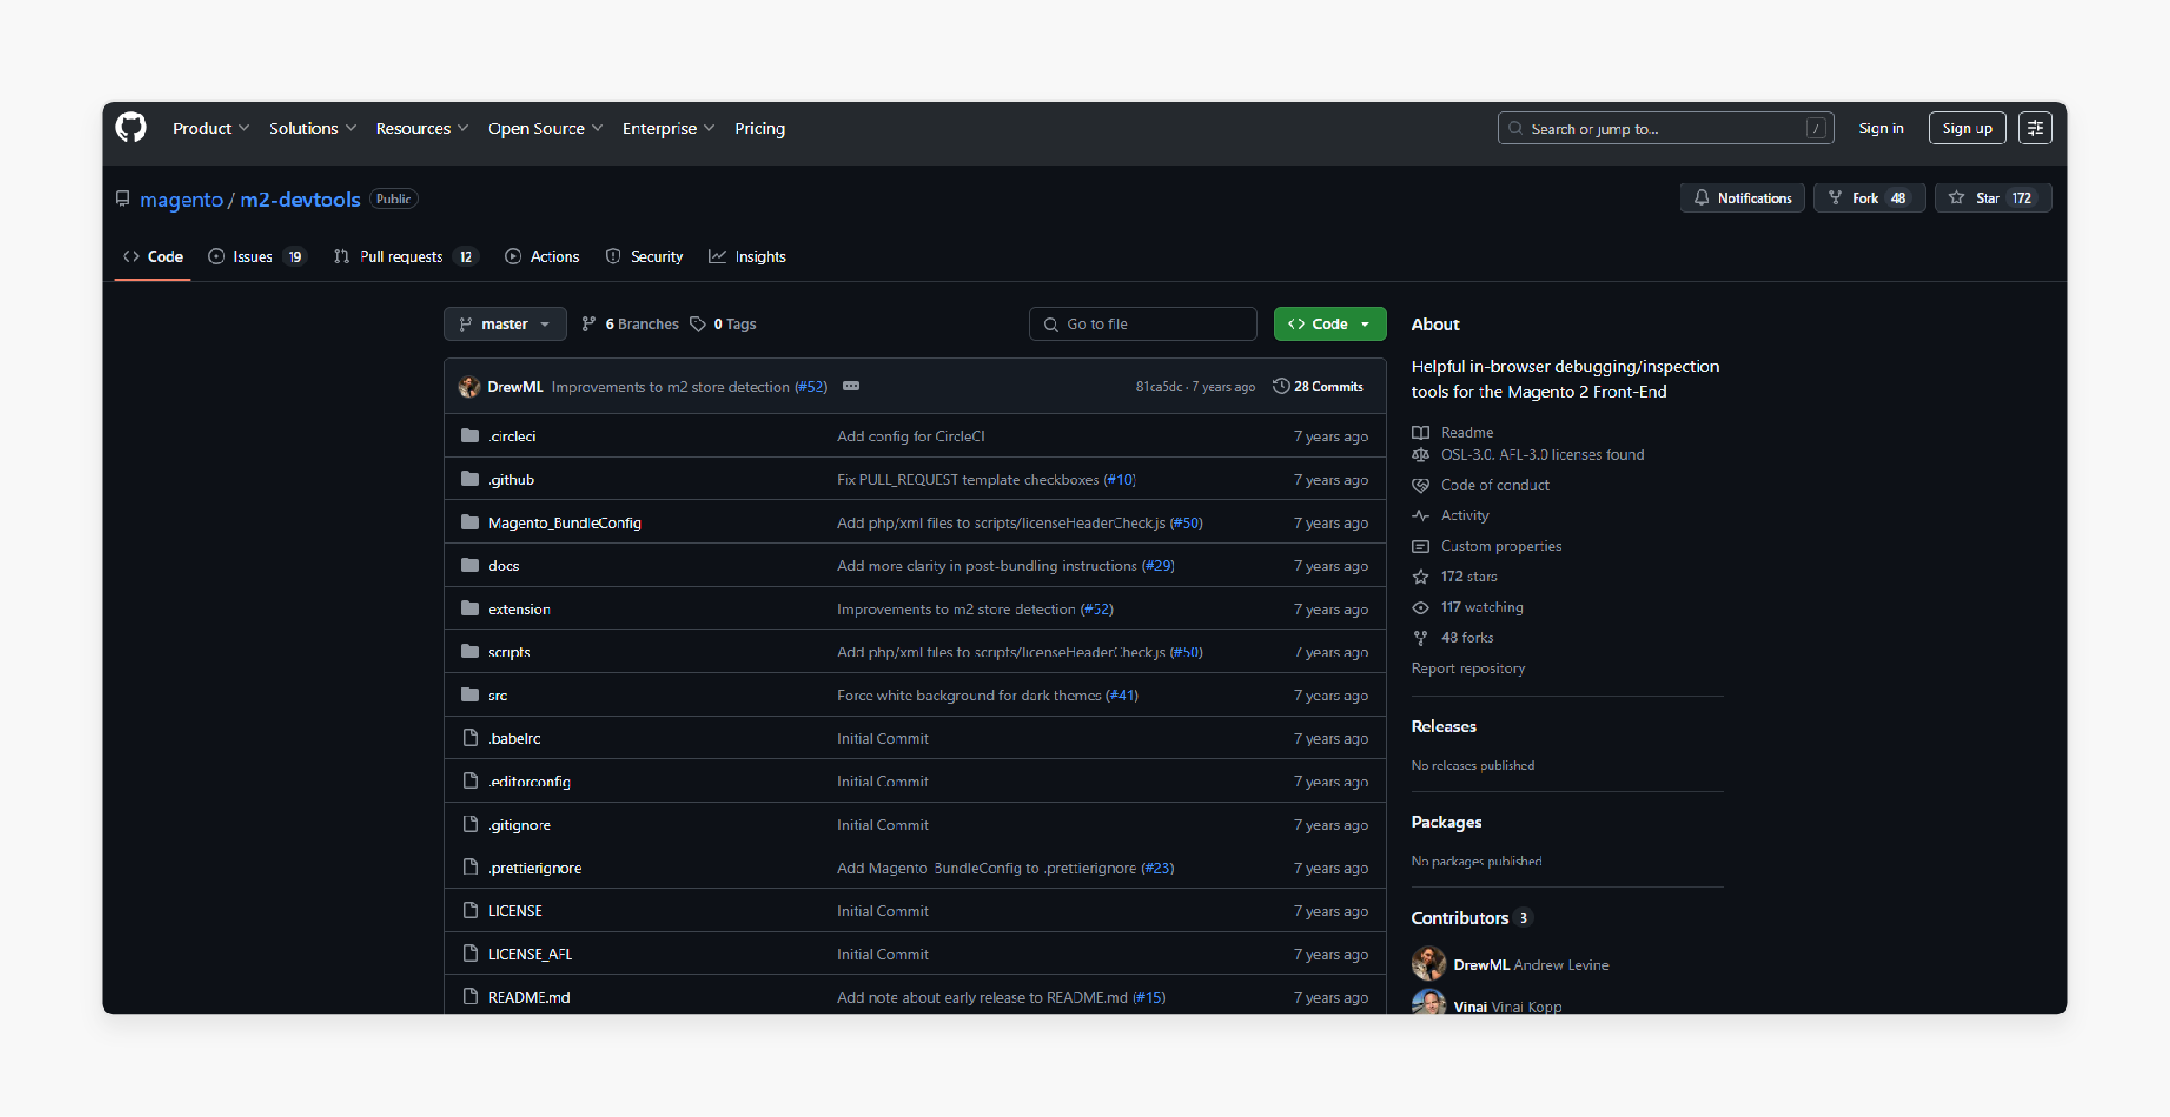Click Sign in link
Image resolution: width=2170 pixels, height=1117 pixels.
[1880, 128]
